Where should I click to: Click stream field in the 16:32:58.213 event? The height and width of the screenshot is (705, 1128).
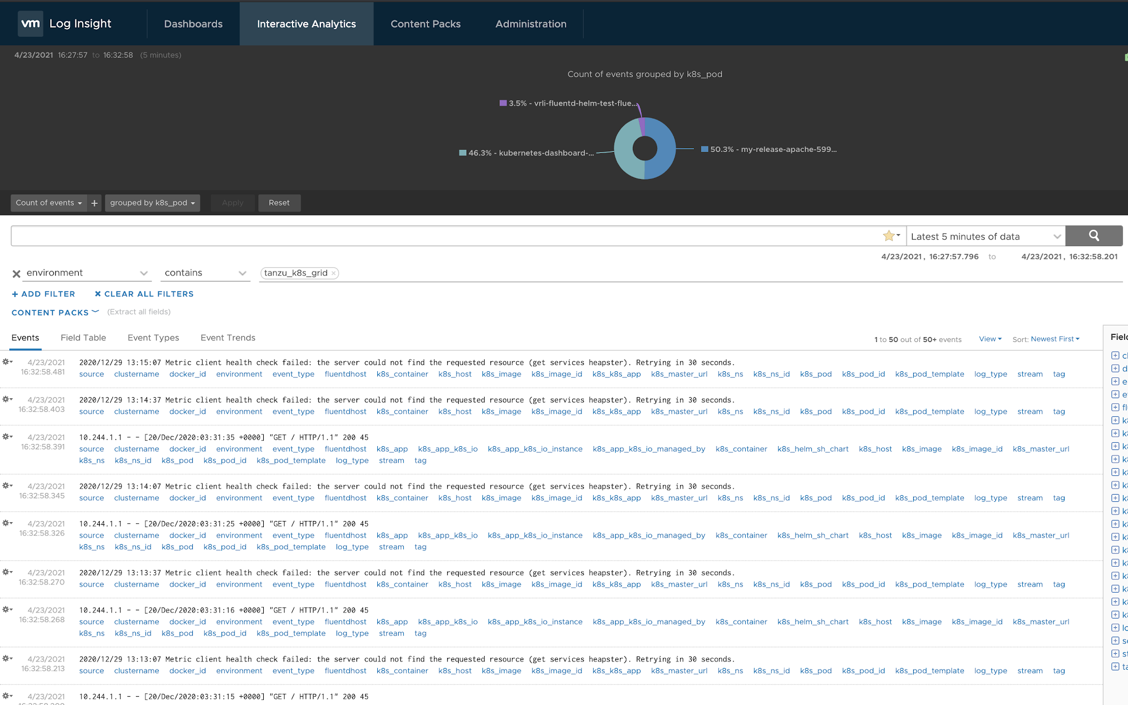1030,671
